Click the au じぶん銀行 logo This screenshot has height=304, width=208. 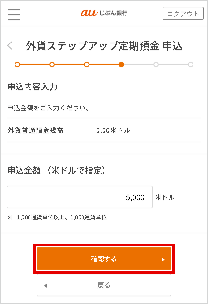(104, 13)
